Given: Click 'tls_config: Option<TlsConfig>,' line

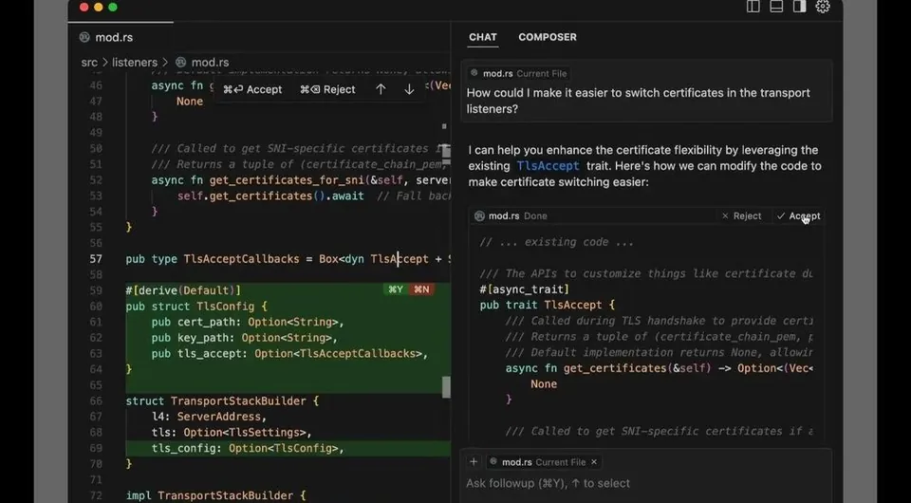Looking at the screenshot, I should click(248, 448).
